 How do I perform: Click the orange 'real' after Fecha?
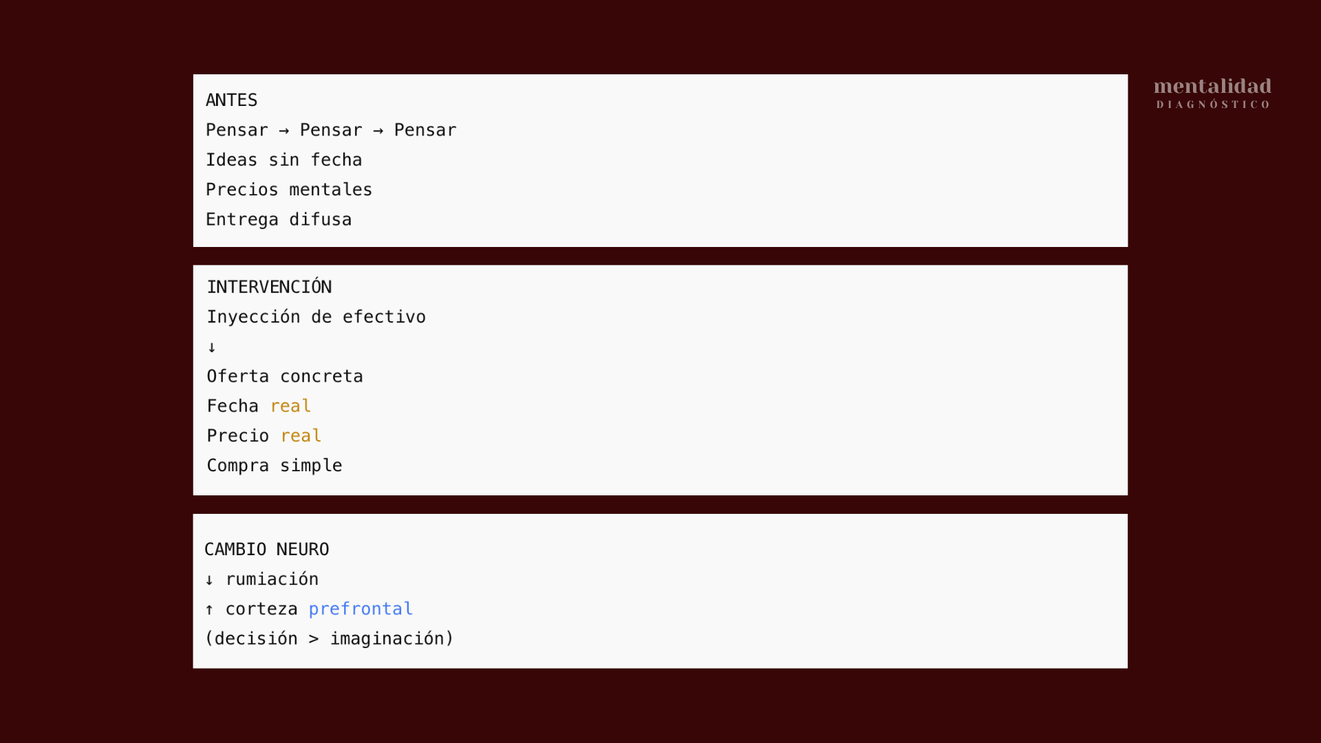click(290, 407)
